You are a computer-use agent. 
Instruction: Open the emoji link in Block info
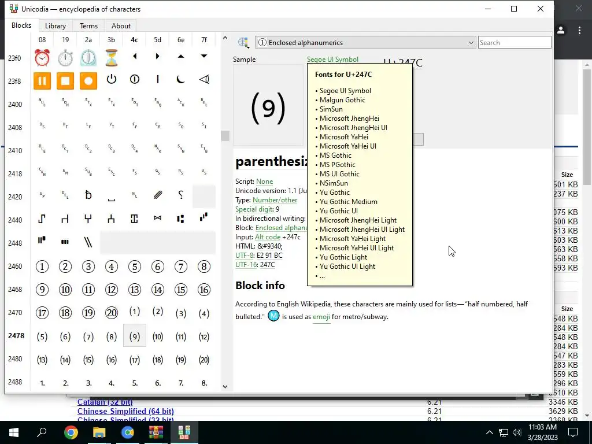[x=321, y=317]
